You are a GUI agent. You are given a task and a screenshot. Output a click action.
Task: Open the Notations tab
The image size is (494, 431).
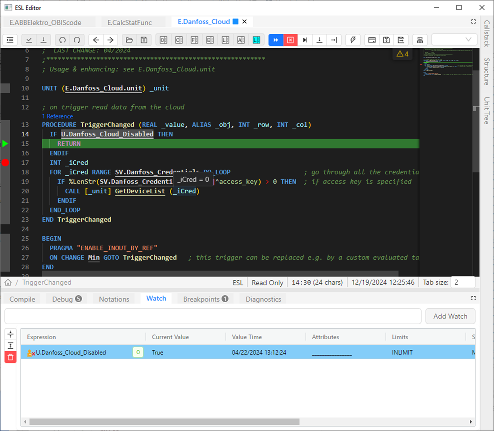[x=114, y=299]
